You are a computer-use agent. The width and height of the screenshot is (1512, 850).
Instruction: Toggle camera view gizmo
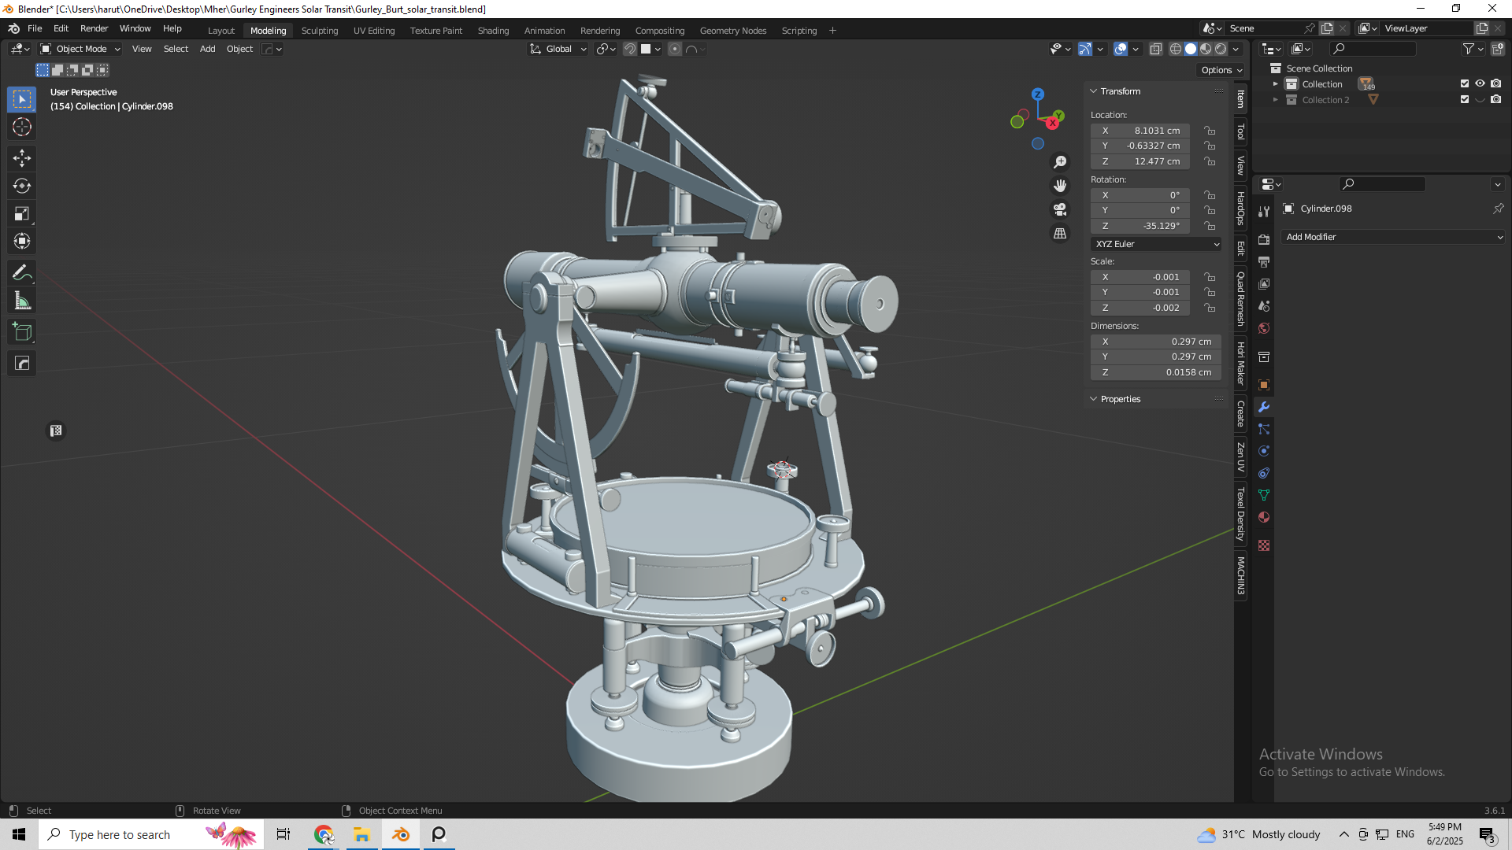click(1060, 209)
